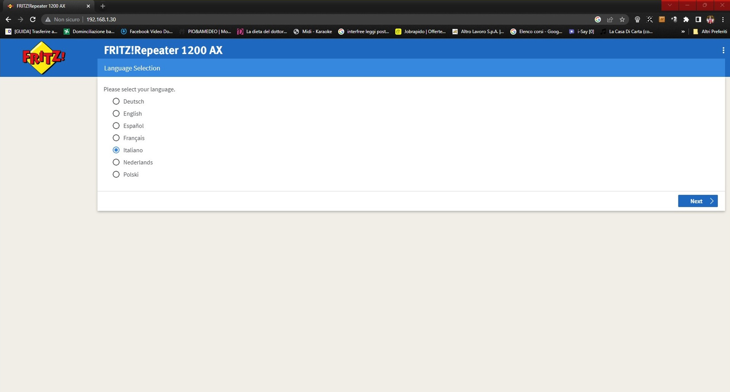Click the Google icon in address bar
Image resolution: width=730 pixels, height=392 pixels.
(598, 19)
